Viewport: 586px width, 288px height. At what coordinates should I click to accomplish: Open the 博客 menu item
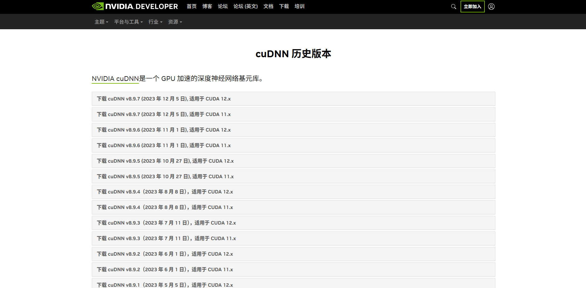tap(207, 6)
